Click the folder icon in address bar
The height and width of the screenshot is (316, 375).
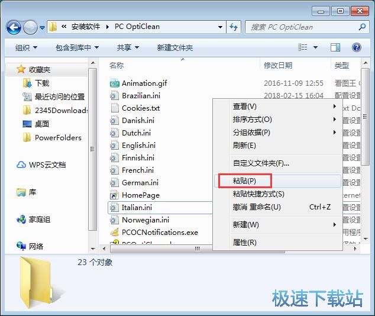point(53,27)
